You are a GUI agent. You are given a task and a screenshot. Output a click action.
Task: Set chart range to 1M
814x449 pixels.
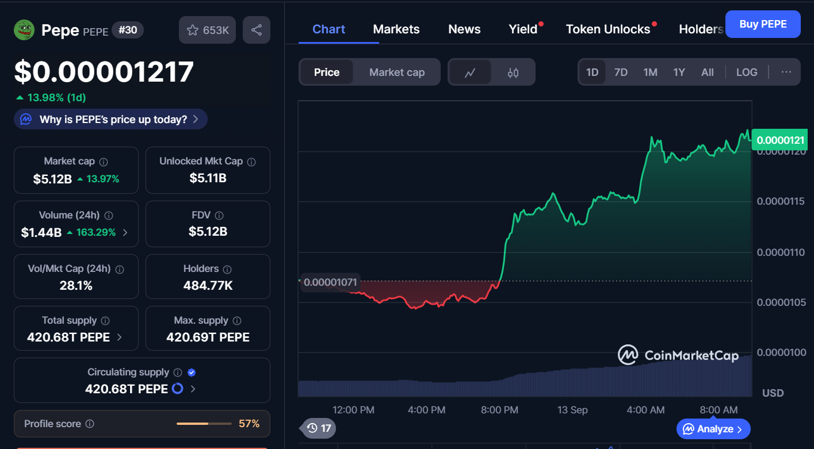650,72
